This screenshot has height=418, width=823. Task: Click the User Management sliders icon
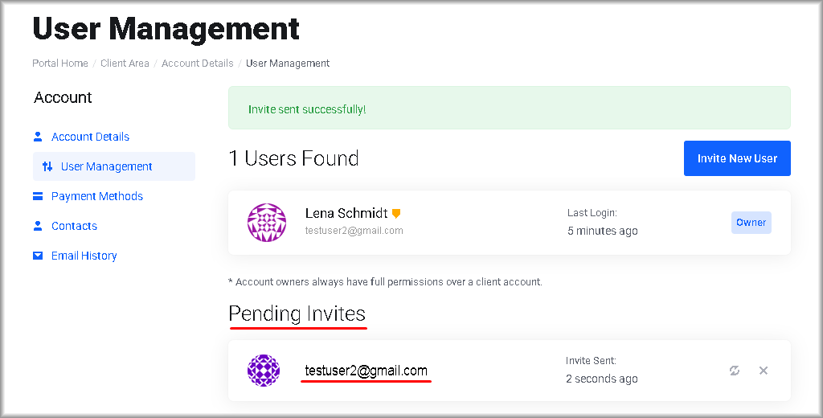coord(47,166)
